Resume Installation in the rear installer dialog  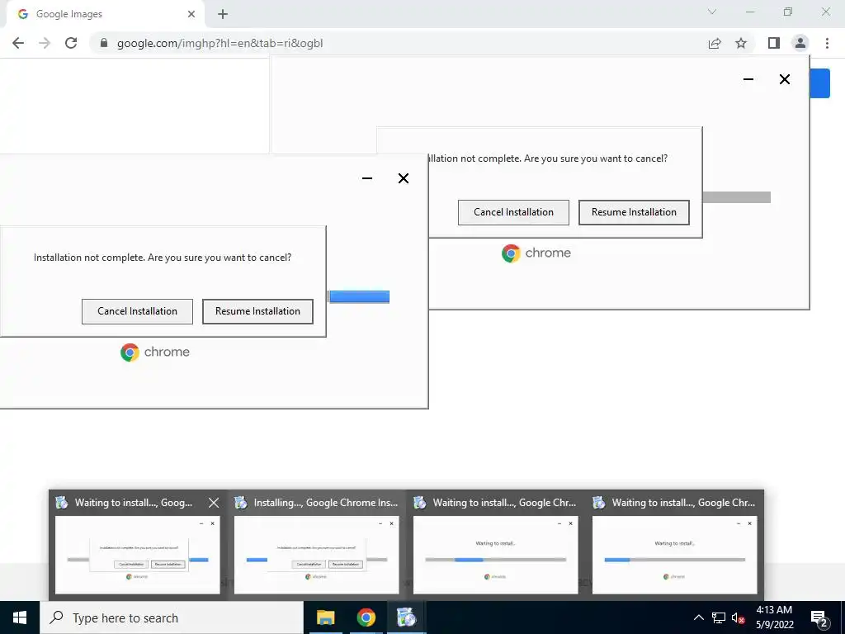click(634, 212)
